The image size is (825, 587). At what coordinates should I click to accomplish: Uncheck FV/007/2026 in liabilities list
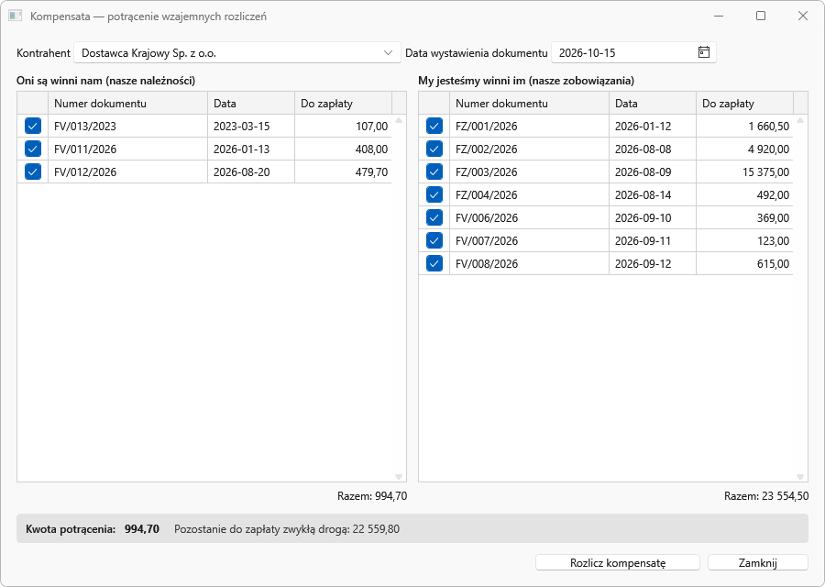(434, 240)
